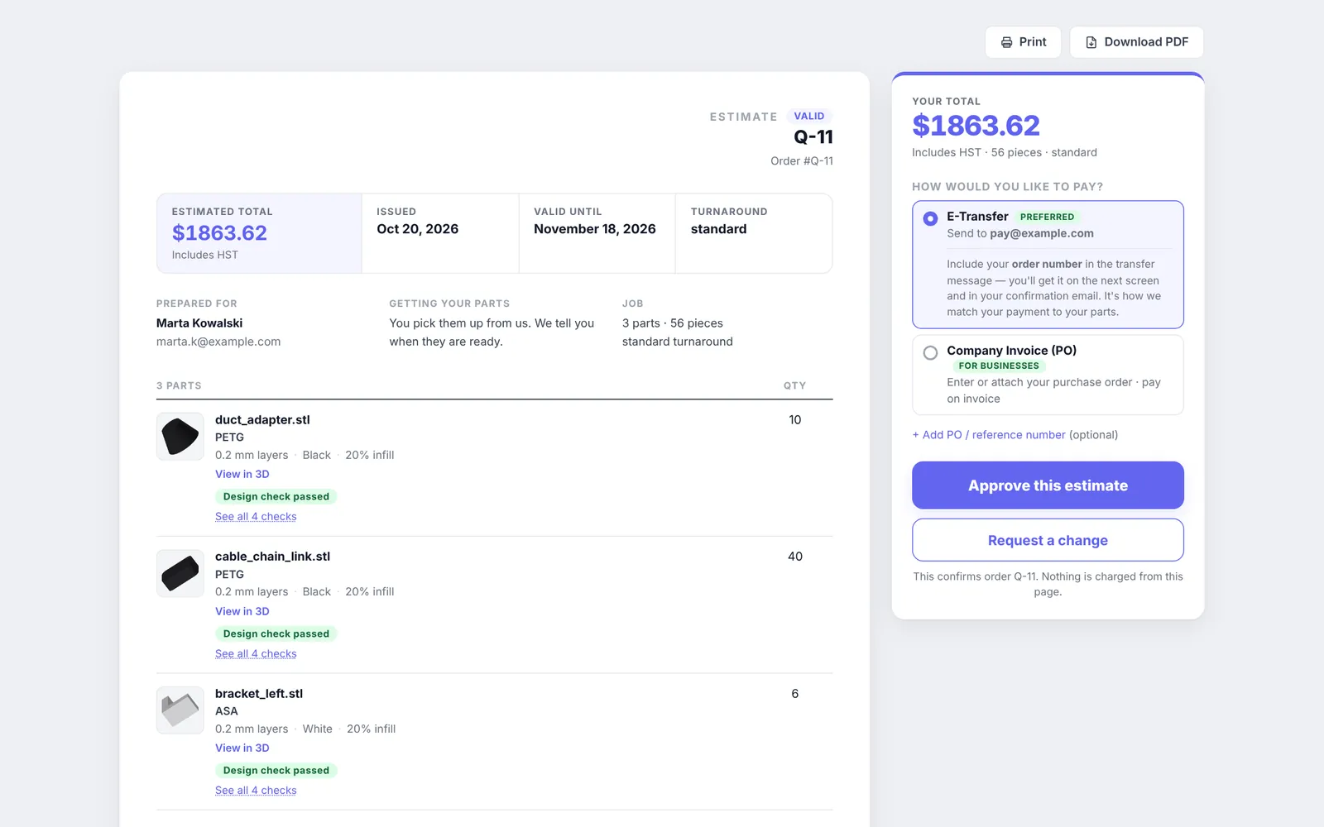
Task: Select the Company Invoice (PO) radio button
Action: click(x=930, y=352)
